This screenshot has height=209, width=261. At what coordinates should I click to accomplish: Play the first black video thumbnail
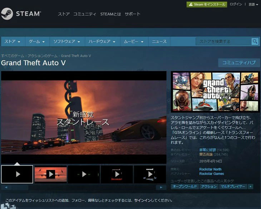17,174
